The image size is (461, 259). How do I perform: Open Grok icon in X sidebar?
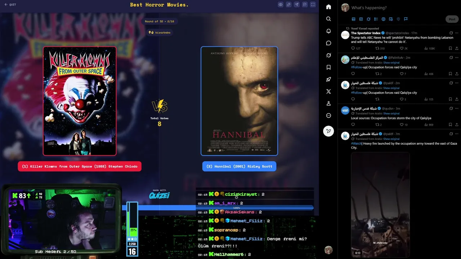(328, 55)
